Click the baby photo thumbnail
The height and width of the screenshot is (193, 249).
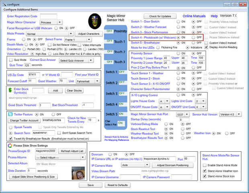[x=78, y=173]
